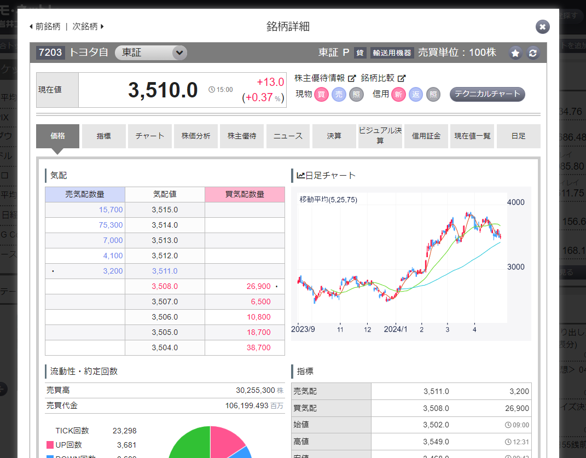Click 信用 返 repayment circle icon
The image size is (586, 458).
coord(416,94)
